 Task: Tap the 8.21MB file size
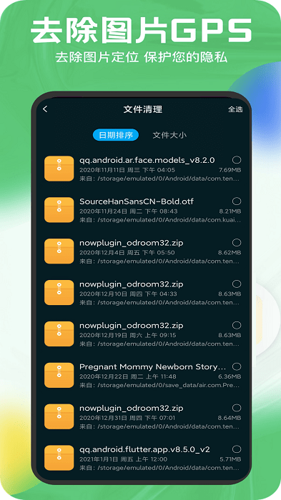click(230, 211)
